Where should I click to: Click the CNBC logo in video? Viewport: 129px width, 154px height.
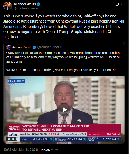[13, 135]
